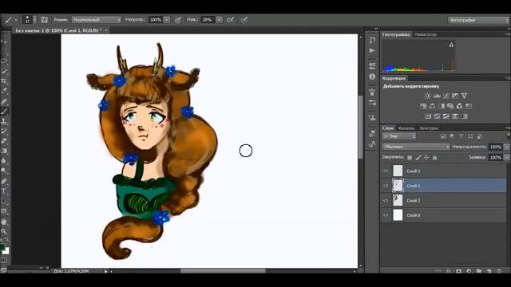The height and width of the screenshot is (287, 511).
Task: Add a Brightness/Contrast adjustment
Action: click(x=428, y=96)
